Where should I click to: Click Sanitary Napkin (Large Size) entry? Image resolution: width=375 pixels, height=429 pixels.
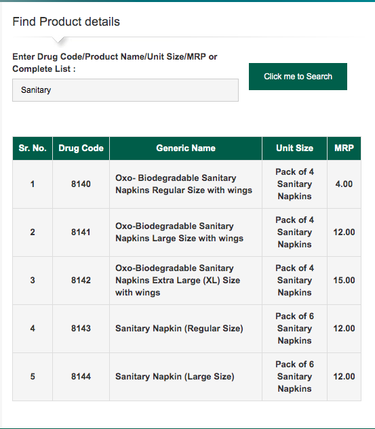[175, 377]
